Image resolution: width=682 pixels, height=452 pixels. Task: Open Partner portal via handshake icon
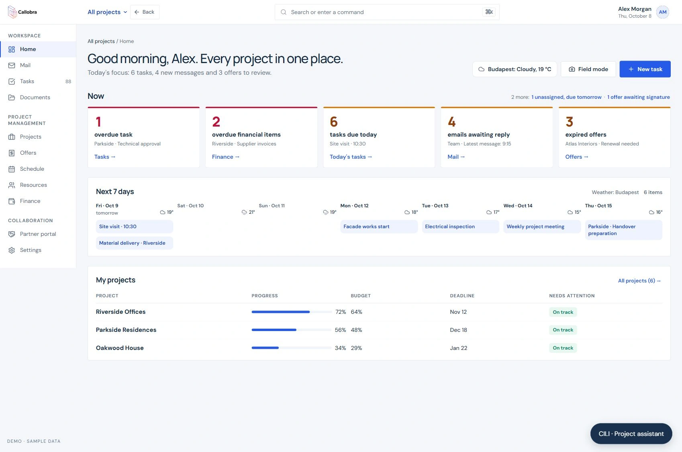[x=12, y=234]
